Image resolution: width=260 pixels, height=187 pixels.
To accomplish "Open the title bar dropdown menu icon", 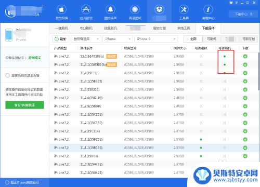I will 237,3.
